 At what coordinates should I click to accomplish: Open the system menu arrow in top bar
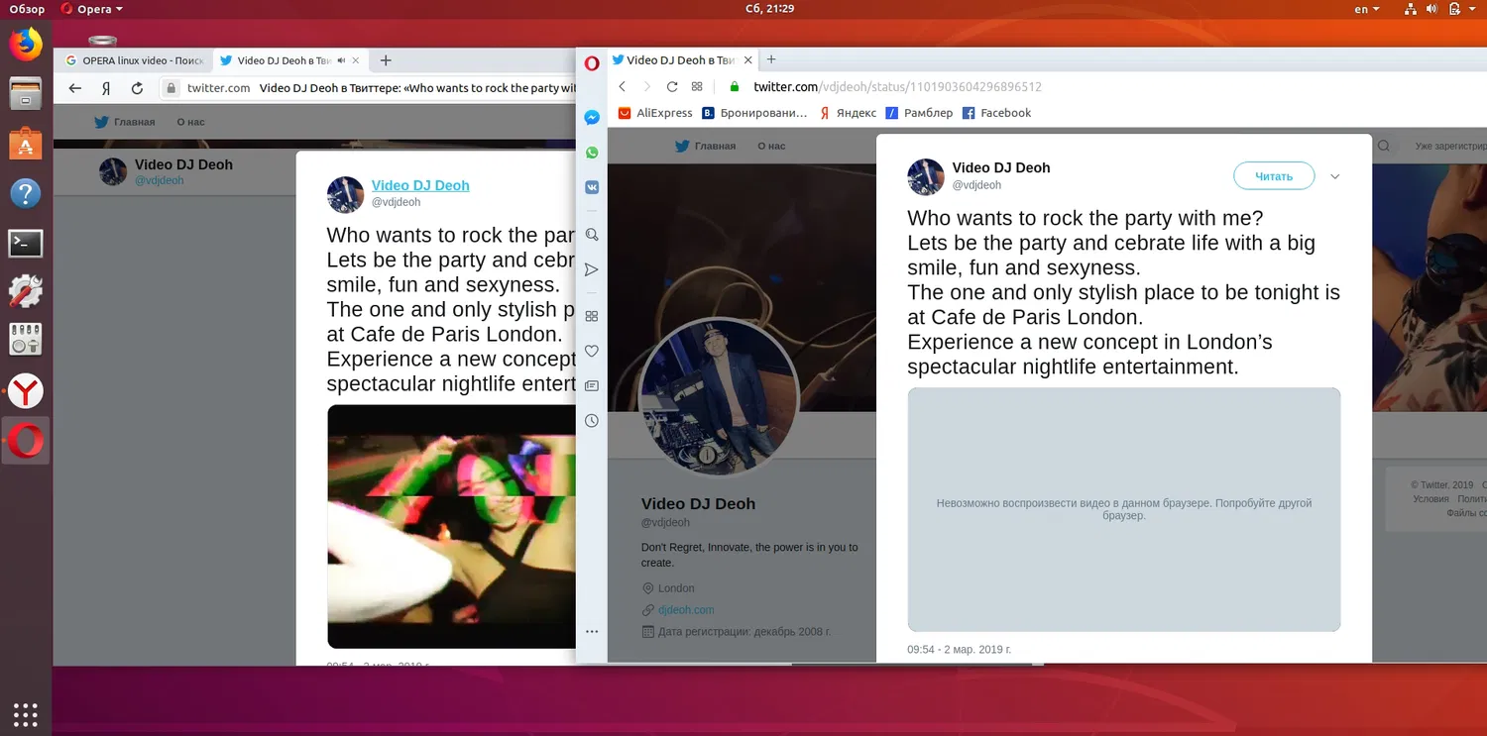pos(1470,9)
